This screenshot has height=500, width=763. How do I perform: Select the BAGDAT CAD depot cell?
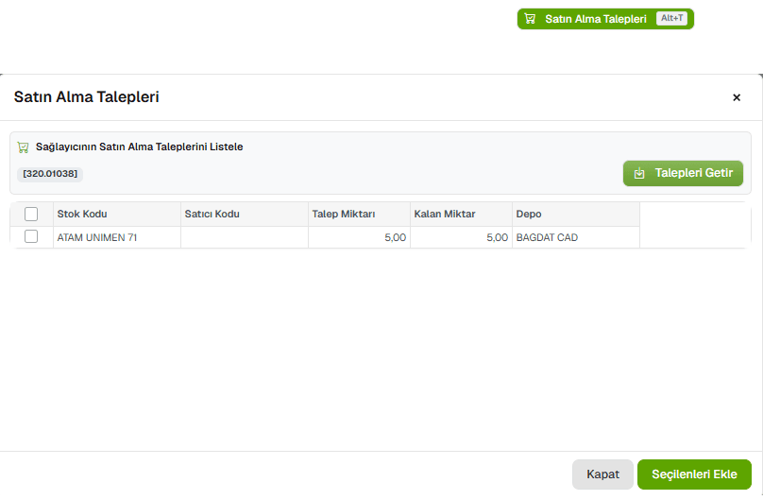[547, 238]
